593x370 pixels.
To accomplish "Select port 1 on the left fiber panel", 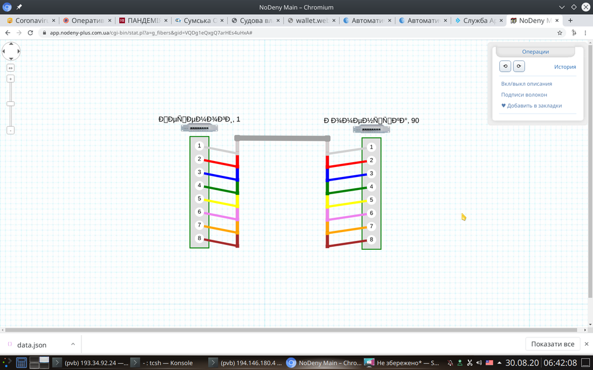I will 199,145.
